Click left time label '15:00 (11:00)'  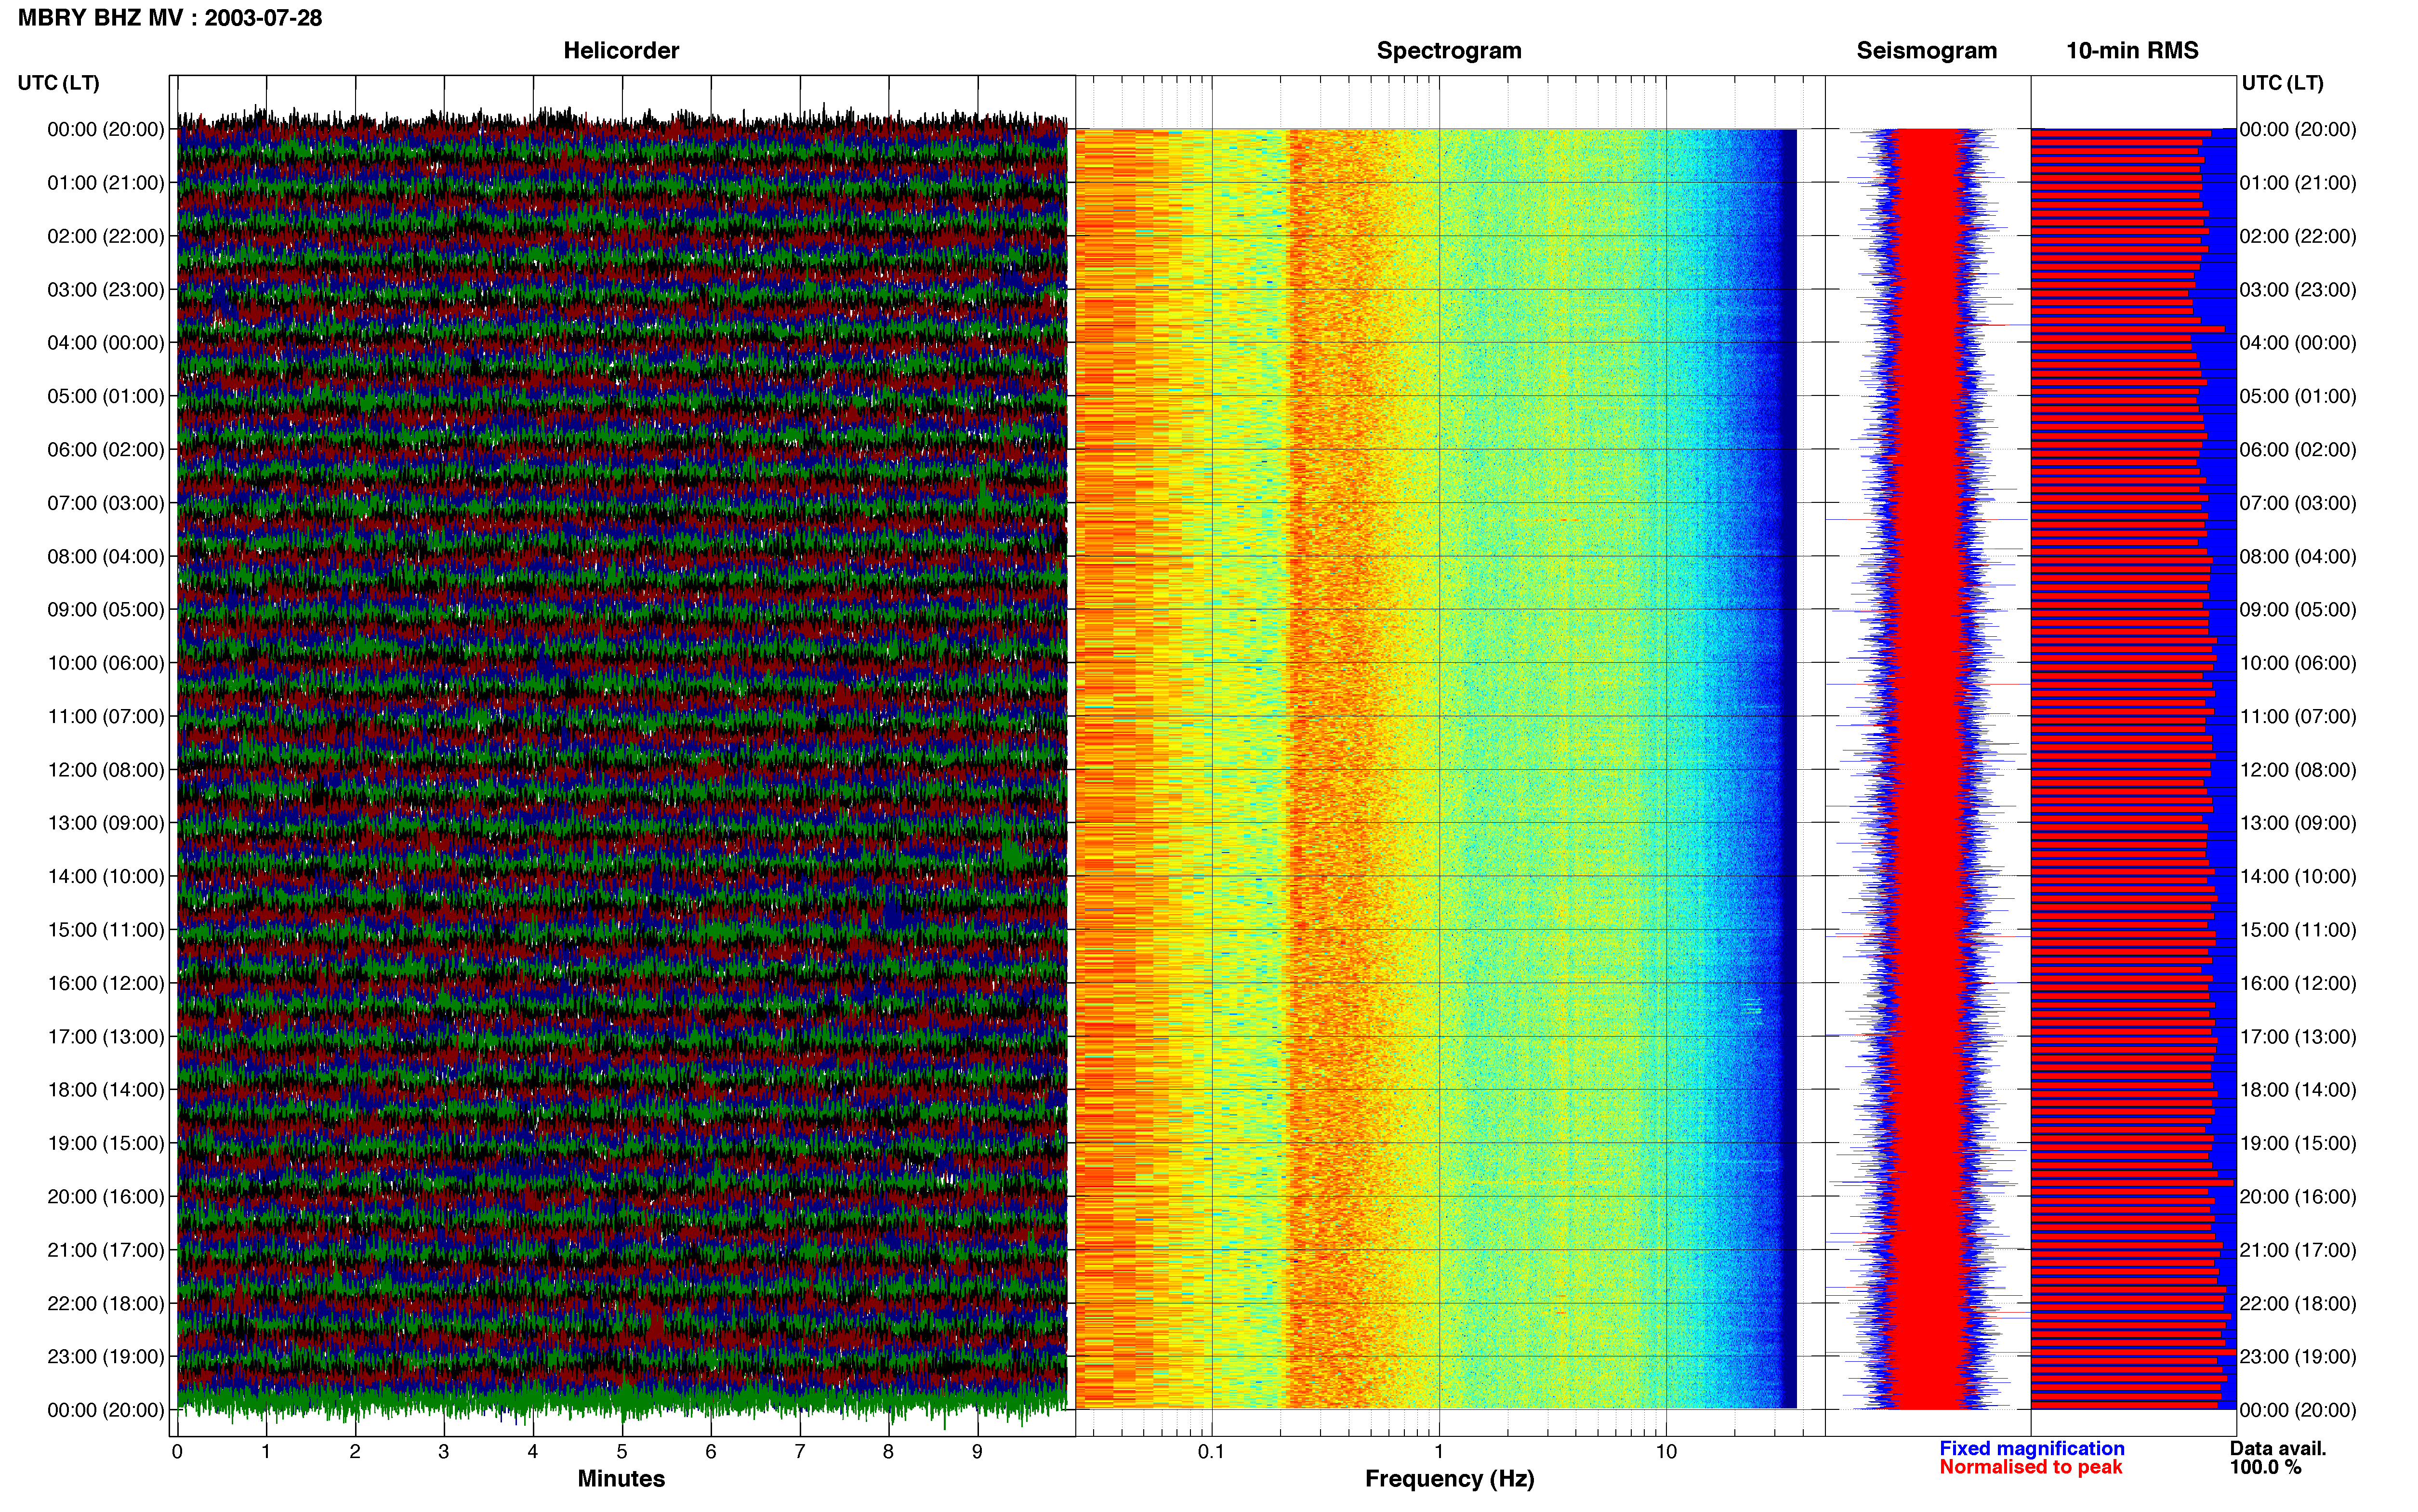coord(106,929)
